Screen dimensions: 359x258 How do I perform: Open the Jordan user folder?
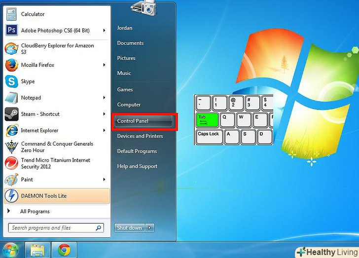(125, 28)
